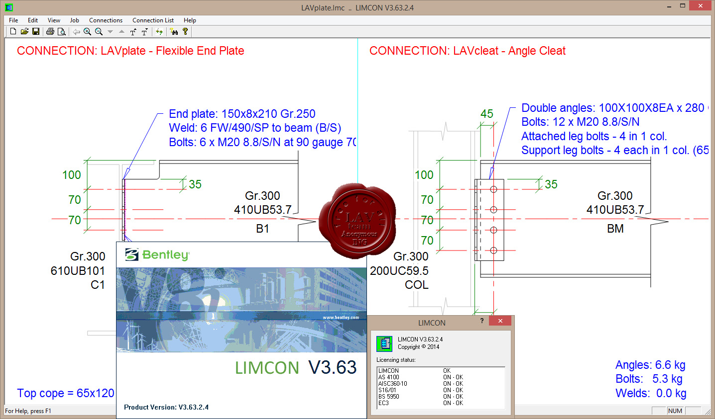Open the Connection List menu
715x419 pixels.
click(x=153, y=20)
